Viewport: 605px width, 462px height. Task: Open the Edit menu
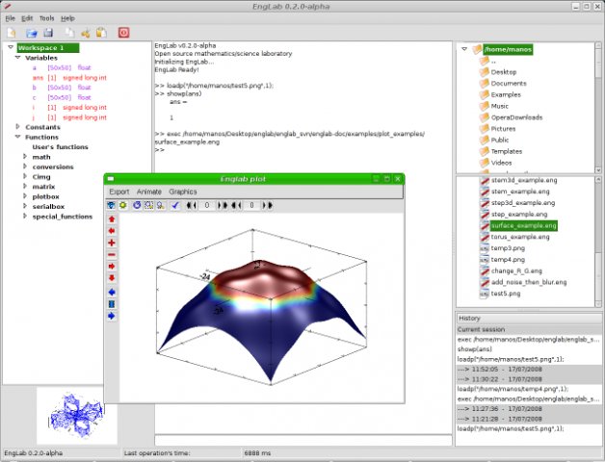pyautogui.click(x=27, y=18)
